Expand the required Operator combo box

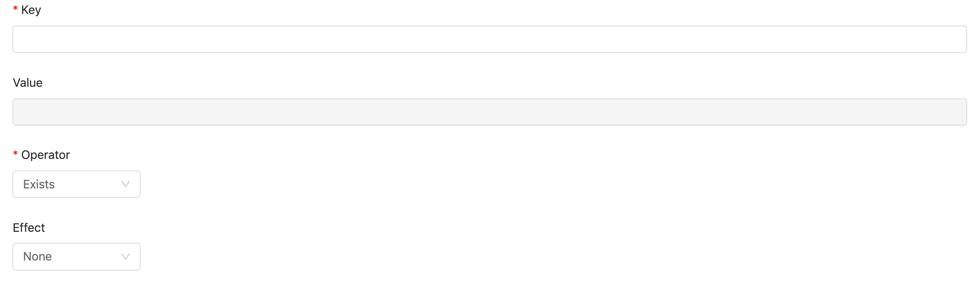[77, 184]
